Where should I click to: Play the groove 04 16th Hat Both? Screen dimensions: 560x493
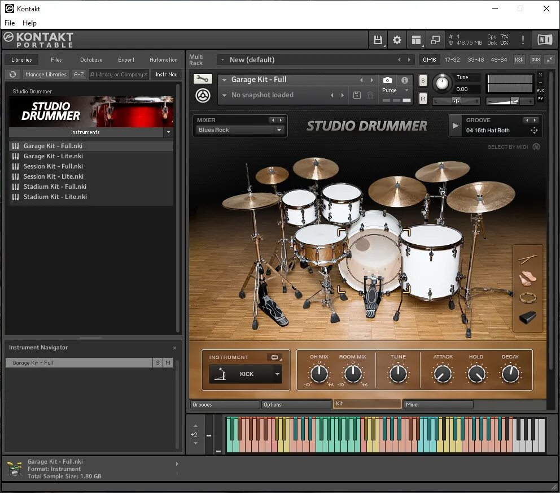click(456, 126)
